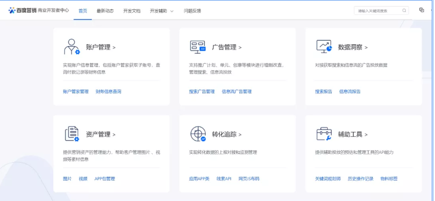Open the 搜索报告 link
Image resolution: width=435 pixels, height=201 pixels.
pos(323,92)
